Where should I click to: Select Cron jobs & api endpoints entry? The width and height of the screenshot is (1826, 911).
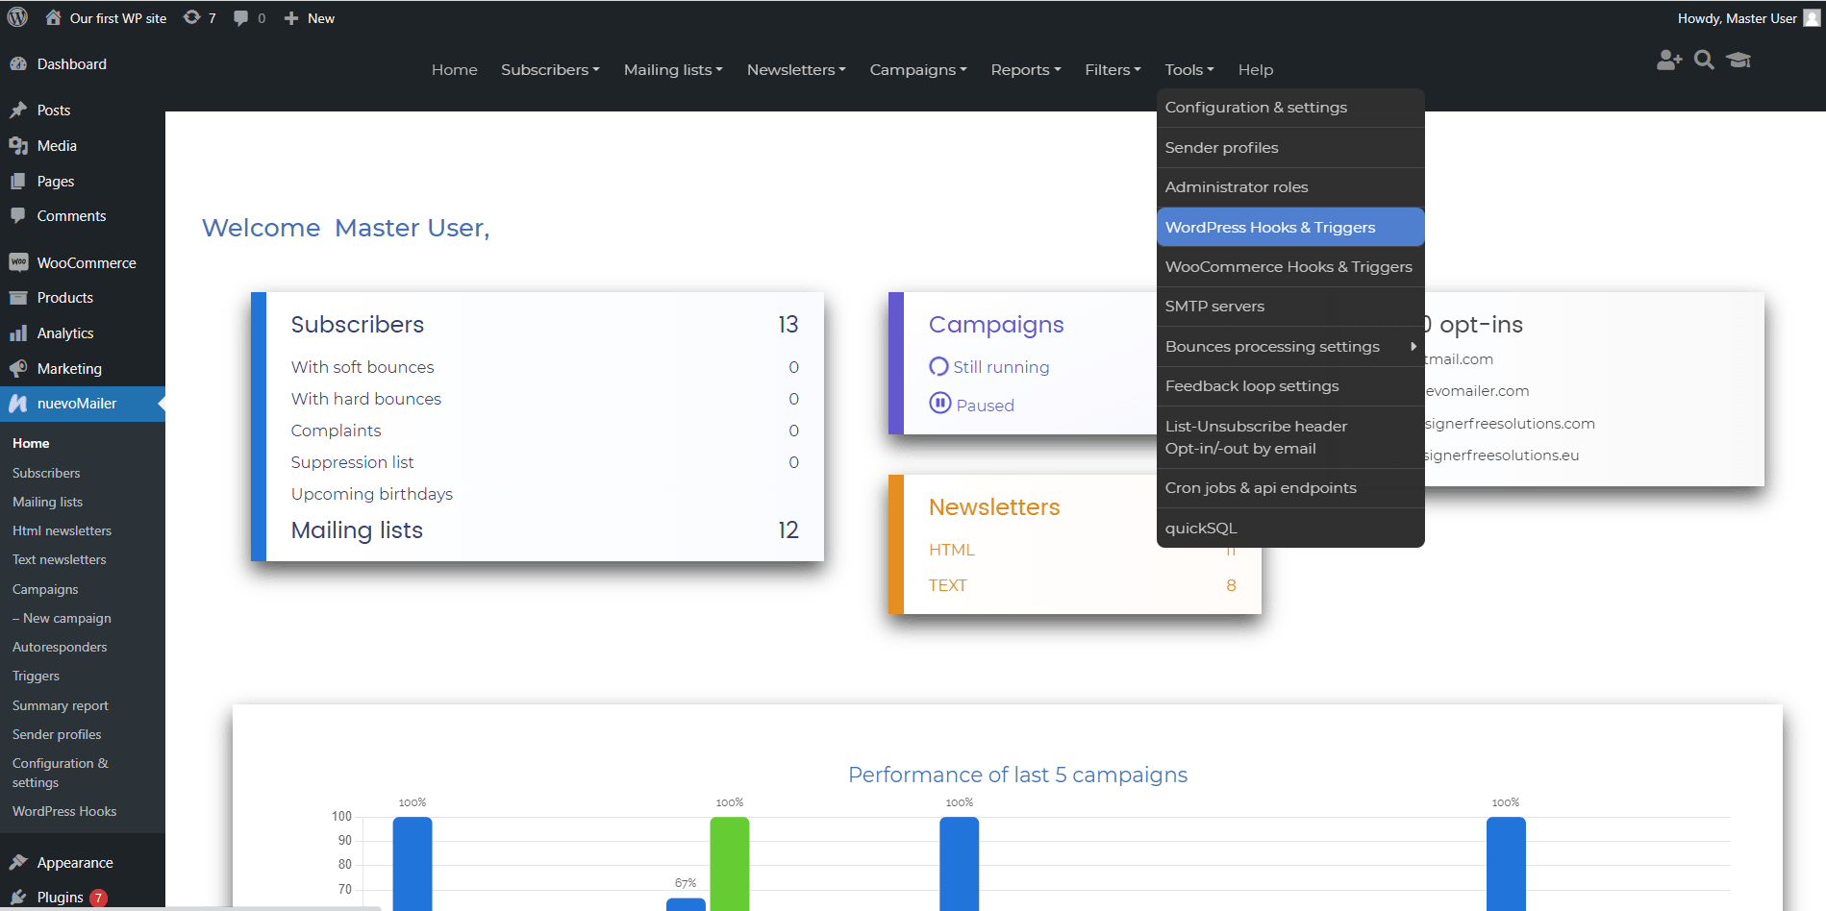click(1290, 487)
